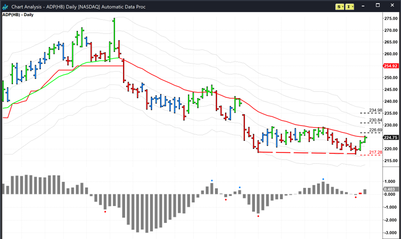The image size is (401, 239).
Task: Click the Chart Analysis app icon in title bar
Action: coord(5,6)
